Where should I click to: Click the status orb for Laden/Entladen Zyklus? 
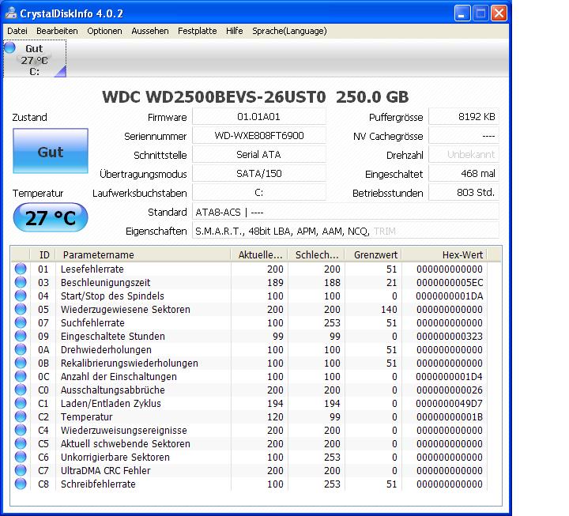(21, 403)
